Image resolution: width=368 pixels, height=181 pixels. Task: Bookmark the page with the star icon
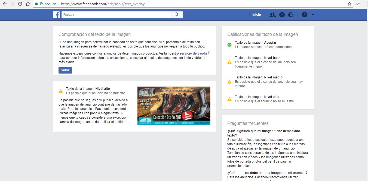pos(349,4)
